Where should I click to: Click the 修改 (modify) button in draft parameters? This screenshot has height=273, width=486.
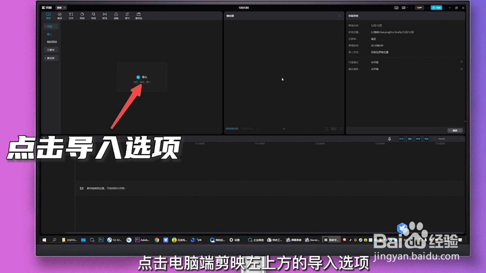coord(455,130)
